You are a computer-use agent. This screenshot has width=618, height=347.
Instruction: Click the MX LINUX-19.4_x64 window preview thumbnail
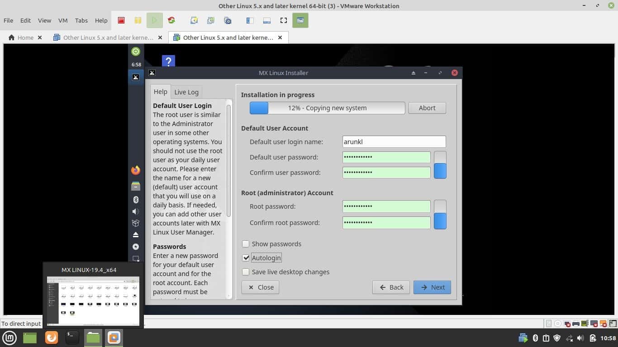pyautogui.click(x=93, y=300)
